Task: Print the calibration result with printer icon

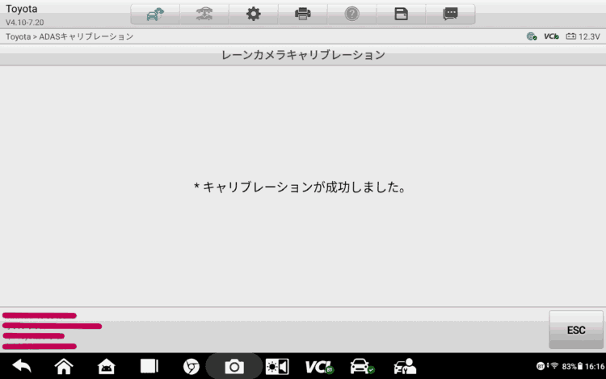Action: tap(302, 14)
